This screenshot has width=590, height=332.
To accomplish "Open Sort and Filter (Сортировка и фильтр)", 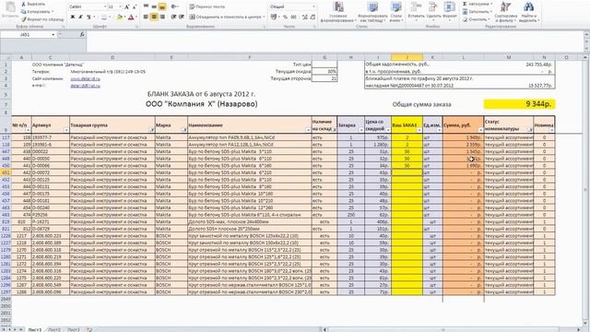I will [x=505, y=12].
